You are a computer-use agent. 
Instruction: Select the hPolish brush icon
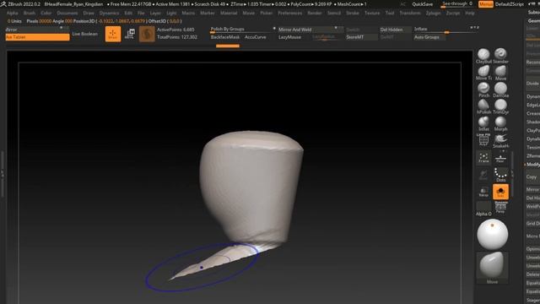coord(483,106)
